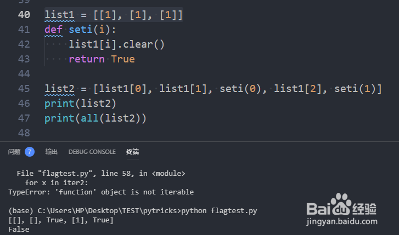Click line number 45 in gutter
Screen dimensions: 399x235
point(24,89)
